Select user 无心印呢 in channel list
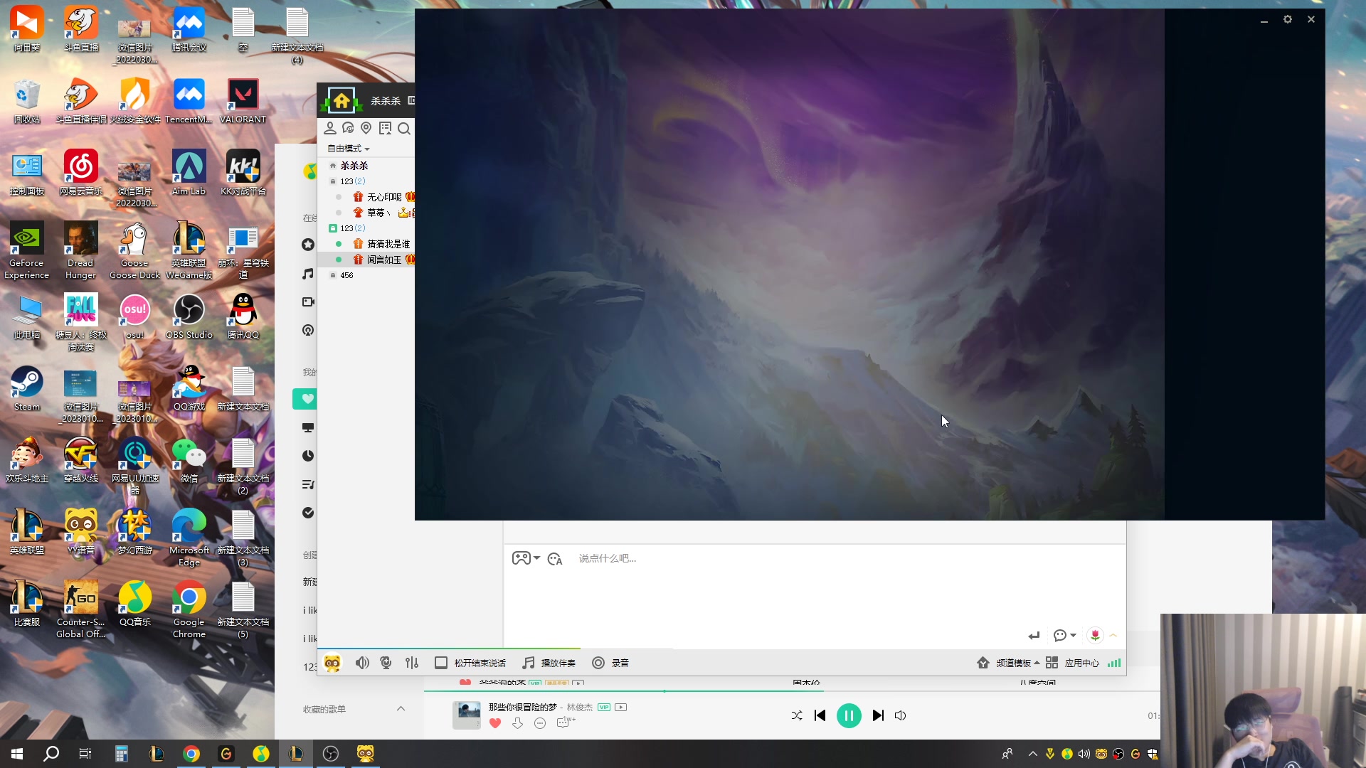This screenshot has height=768, width=1366. (x=383, y=197)
